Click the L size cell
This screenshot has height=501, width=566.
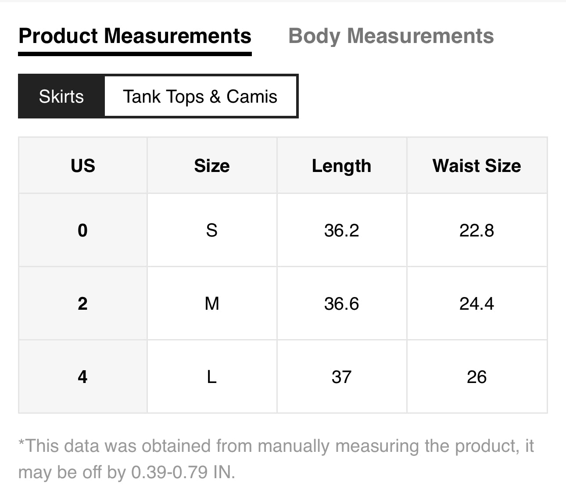(212, 377)
